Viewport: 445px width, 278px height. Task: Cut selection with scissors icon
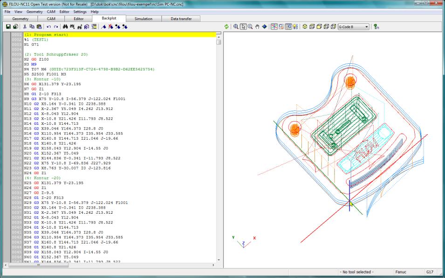(x=25, y=27)
